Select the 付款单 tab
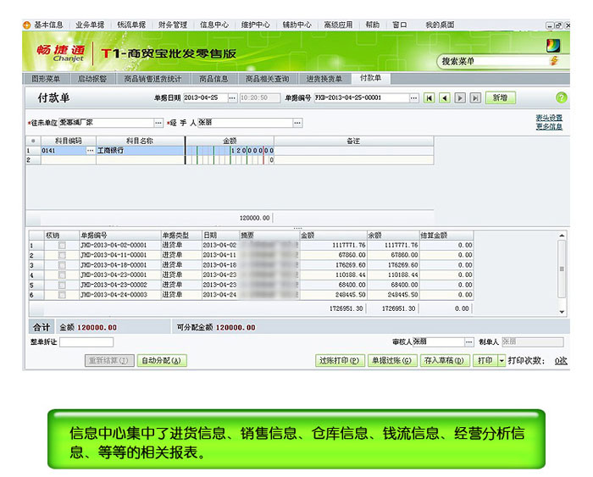The width and height of the screenshot is (593, 477). point(371,78)
